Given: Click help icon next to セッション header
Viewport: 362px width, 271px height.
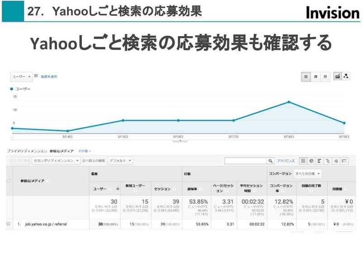Looking at the screenshot, I should coord(174,189).
